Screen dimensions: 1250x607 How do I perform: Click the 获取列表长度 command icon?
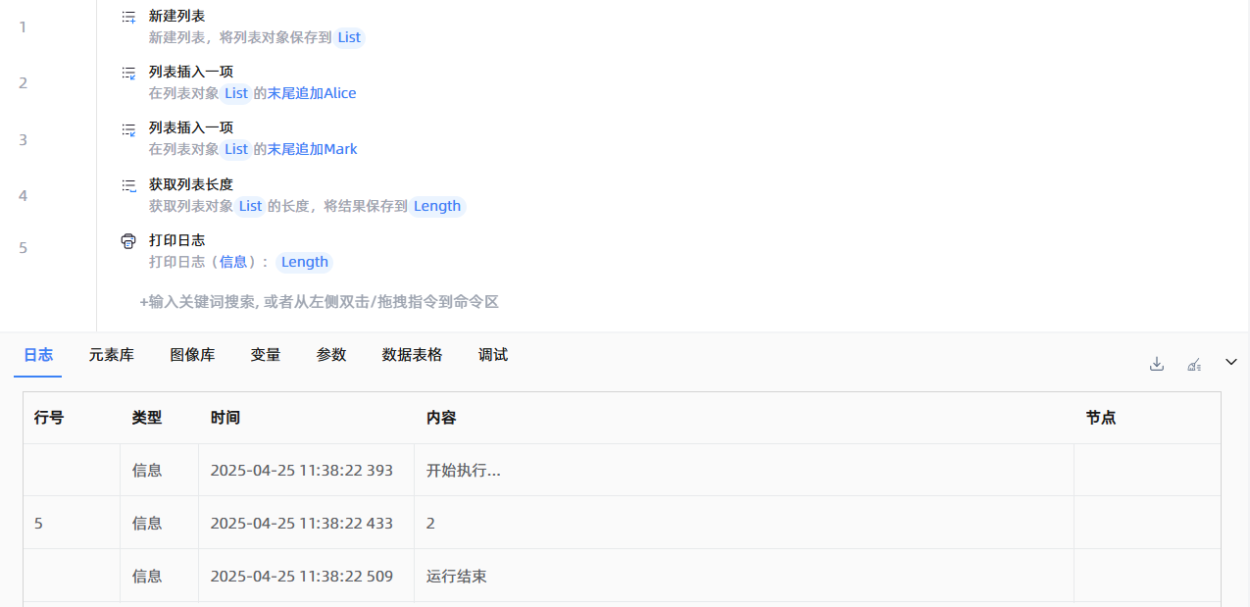click(x=128, y=184)
